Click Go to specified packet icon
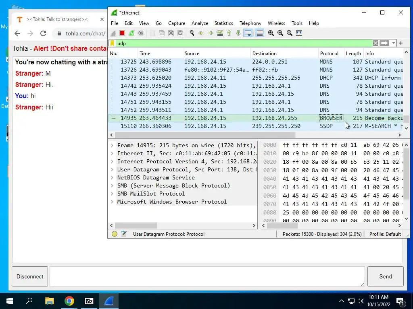The height and width of the screenshot is (309, 413). [x=220, y=33]
